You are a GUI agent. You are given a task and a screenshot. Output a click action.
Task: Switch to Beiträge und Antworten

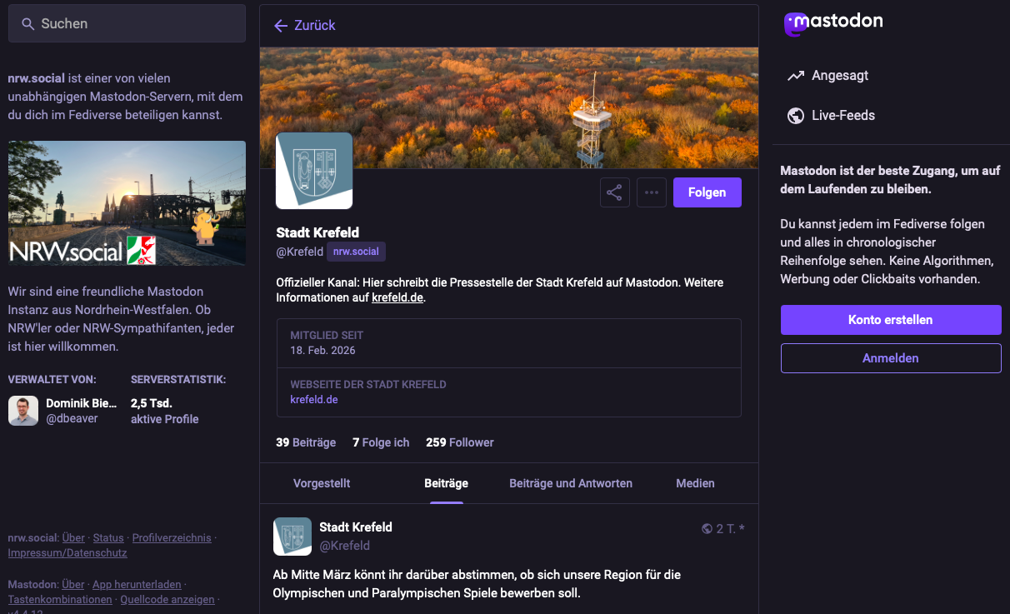coord(571,483)
